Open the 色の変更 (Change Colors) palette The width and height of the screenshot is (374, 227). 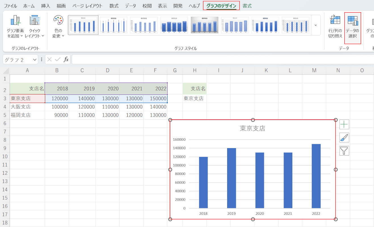tap(58, 28)
